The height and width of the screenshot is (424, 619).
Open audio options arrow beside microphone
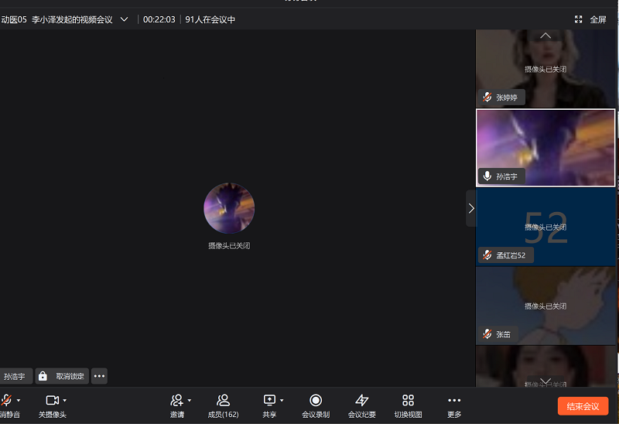(x=19, y=400)
